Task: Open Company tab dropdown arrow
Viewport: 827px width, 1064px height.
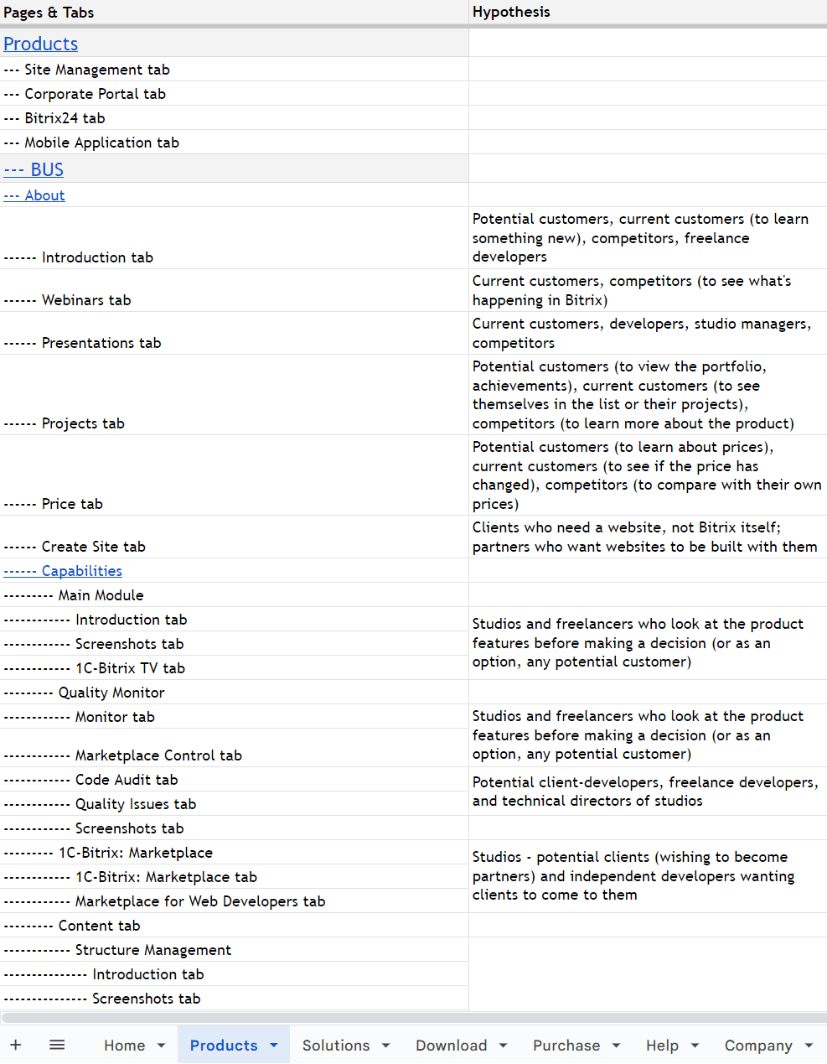Action: click(809, 1046)
